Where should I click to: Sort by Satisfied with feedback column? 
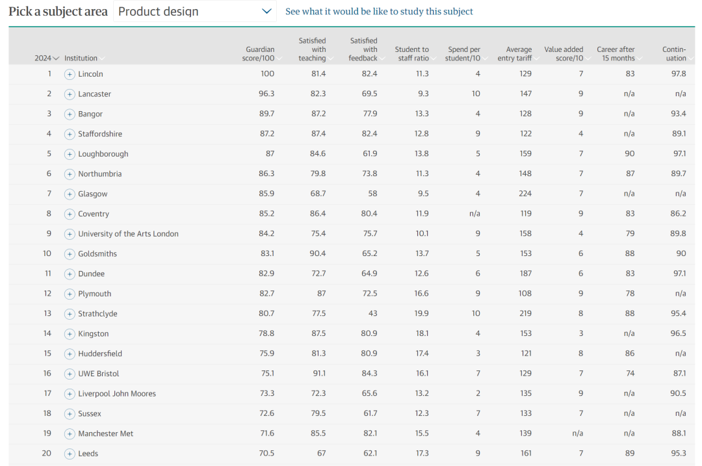coord(367,49)
